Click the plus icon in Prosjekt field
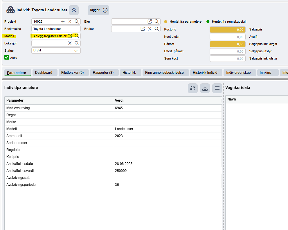Image resolution: width=288 pixels, height=230 pixels. pyautogui.click(x=63, y=21)
